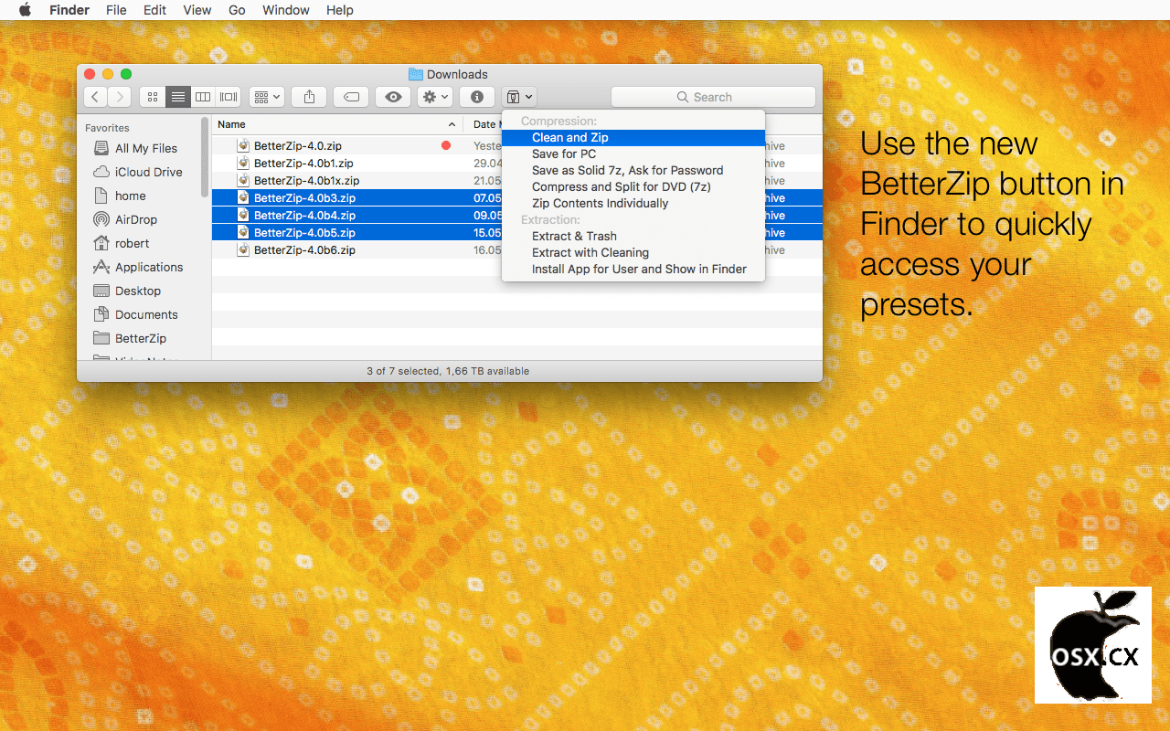Click the AirDrop sidebar icon
Viewport: 1170px width, 731px height.
tap(101, 219)
